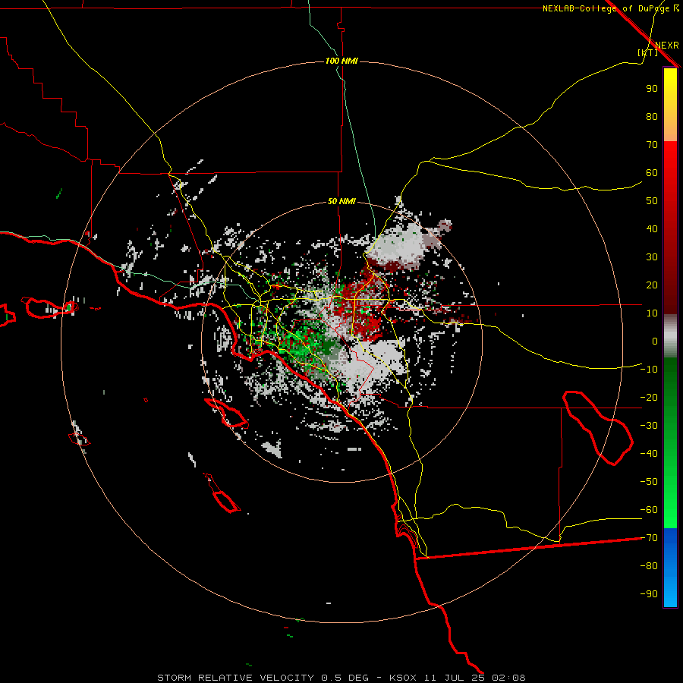Click the -60 value on the velocity scale
This screenshot has height=683, width=683.
[x=649, y=510]
